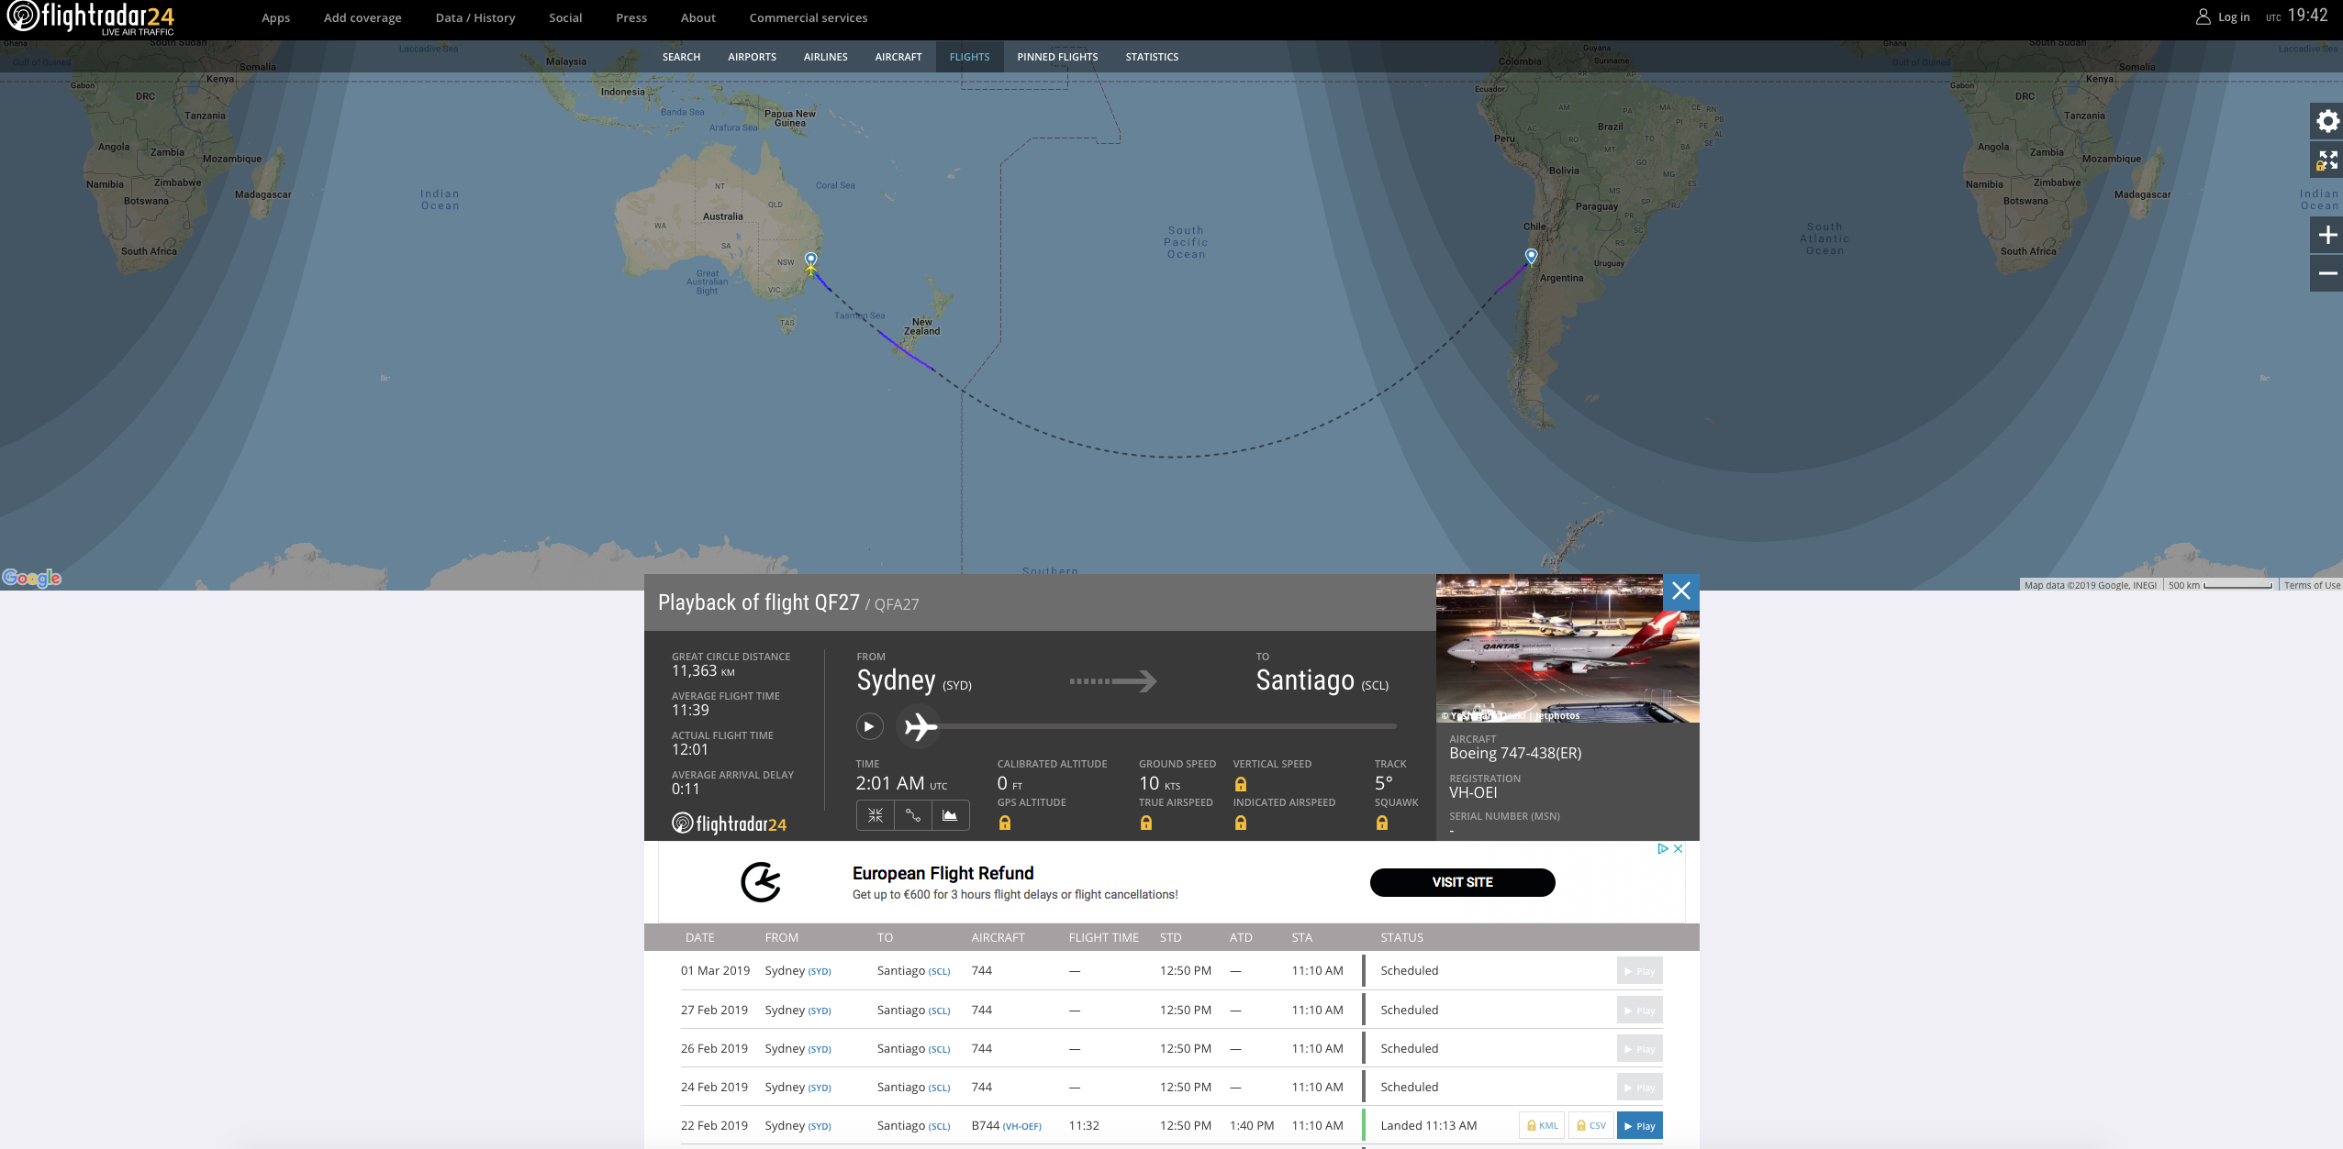Viewport: 2343px width, 1149px height.
Task: Click the Visit Site ad button
Action: [x=1462, y=882]
